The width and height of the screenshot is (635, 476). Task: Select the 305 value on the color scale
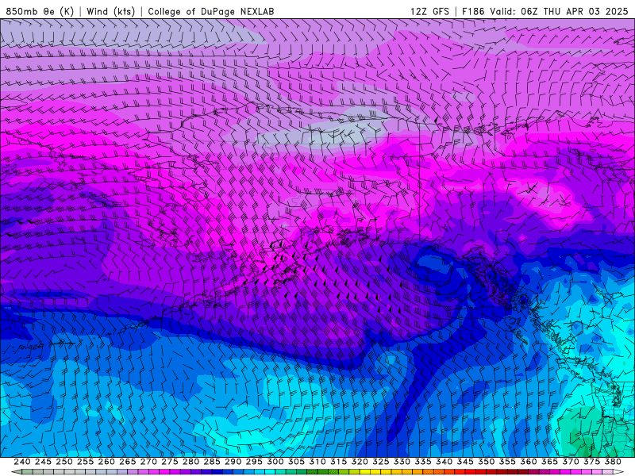click(x=296, y=462)
